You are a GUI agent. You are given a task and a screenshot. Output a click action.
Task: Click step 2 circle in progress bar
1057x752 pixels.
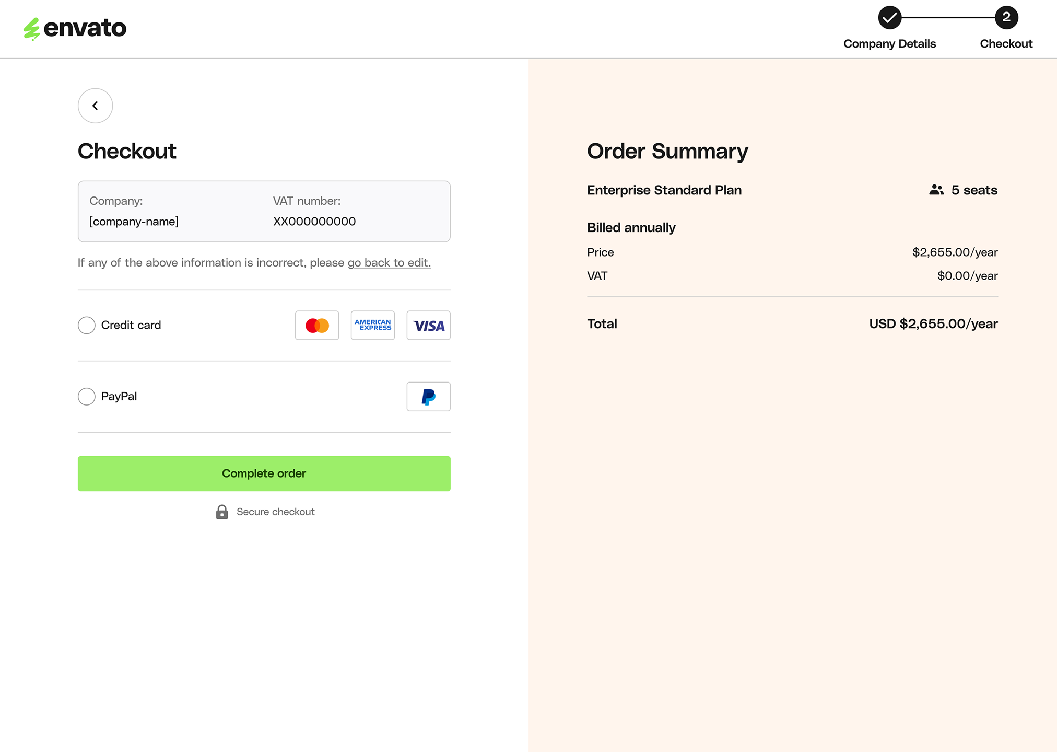(1006, 18)
